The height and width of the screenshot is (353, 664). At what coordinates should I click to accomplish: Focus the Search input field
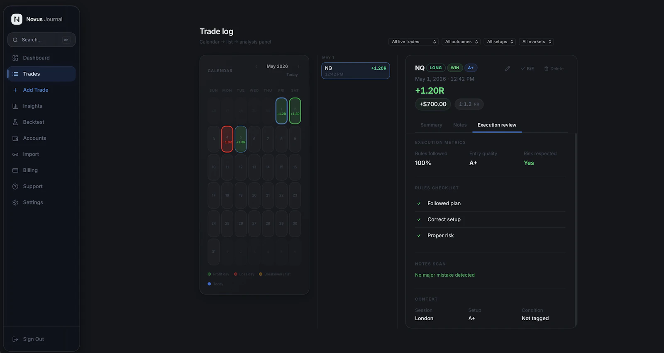tap(41, 40)
